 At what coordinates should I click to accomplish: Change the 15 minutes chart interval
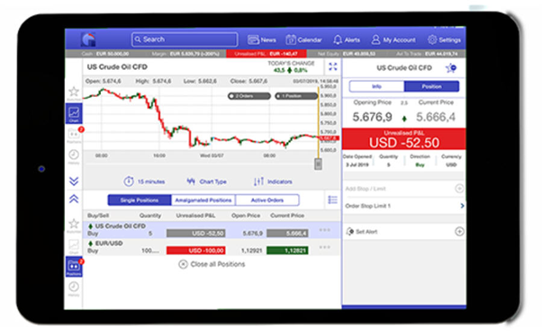tap(144, 181)
